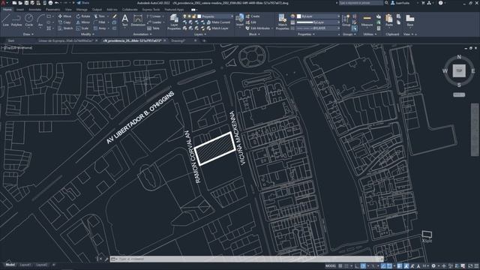Expand the Layers panel
This screenshot has width=480, height=270.
200,34
